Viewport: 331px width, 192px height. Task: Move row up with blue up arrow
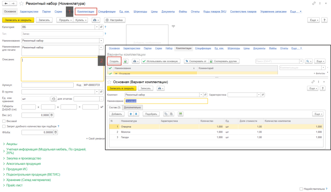point(131,114)
